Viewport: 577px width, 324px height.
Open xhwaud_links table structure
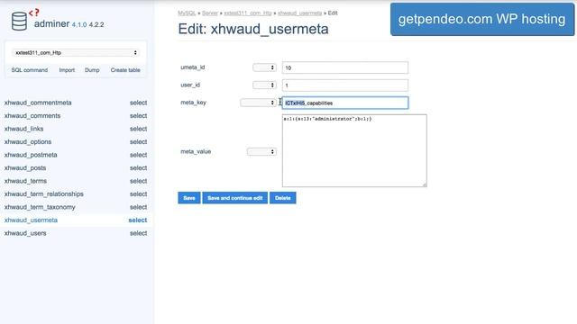coord(24,129)
